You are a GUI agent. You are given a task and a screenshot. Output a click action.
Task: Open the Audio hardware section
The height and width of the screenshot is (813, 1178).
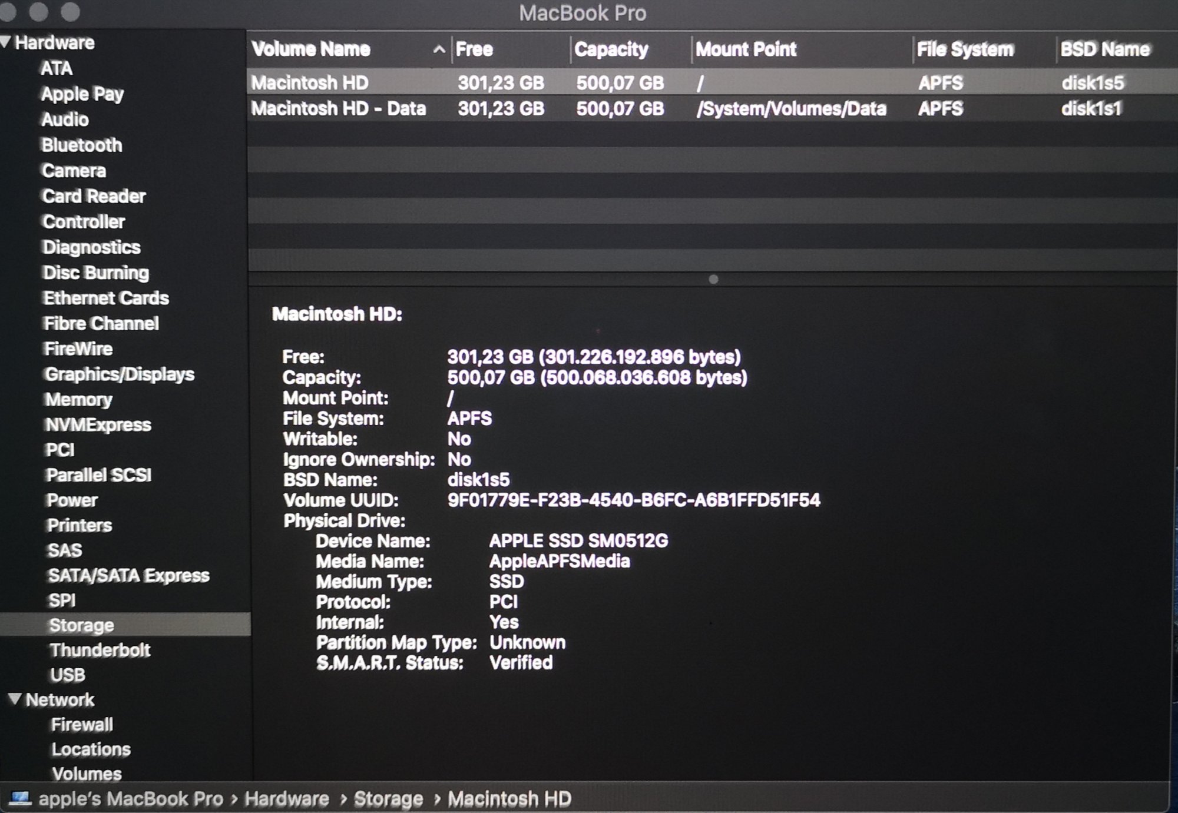click(65, 120)
